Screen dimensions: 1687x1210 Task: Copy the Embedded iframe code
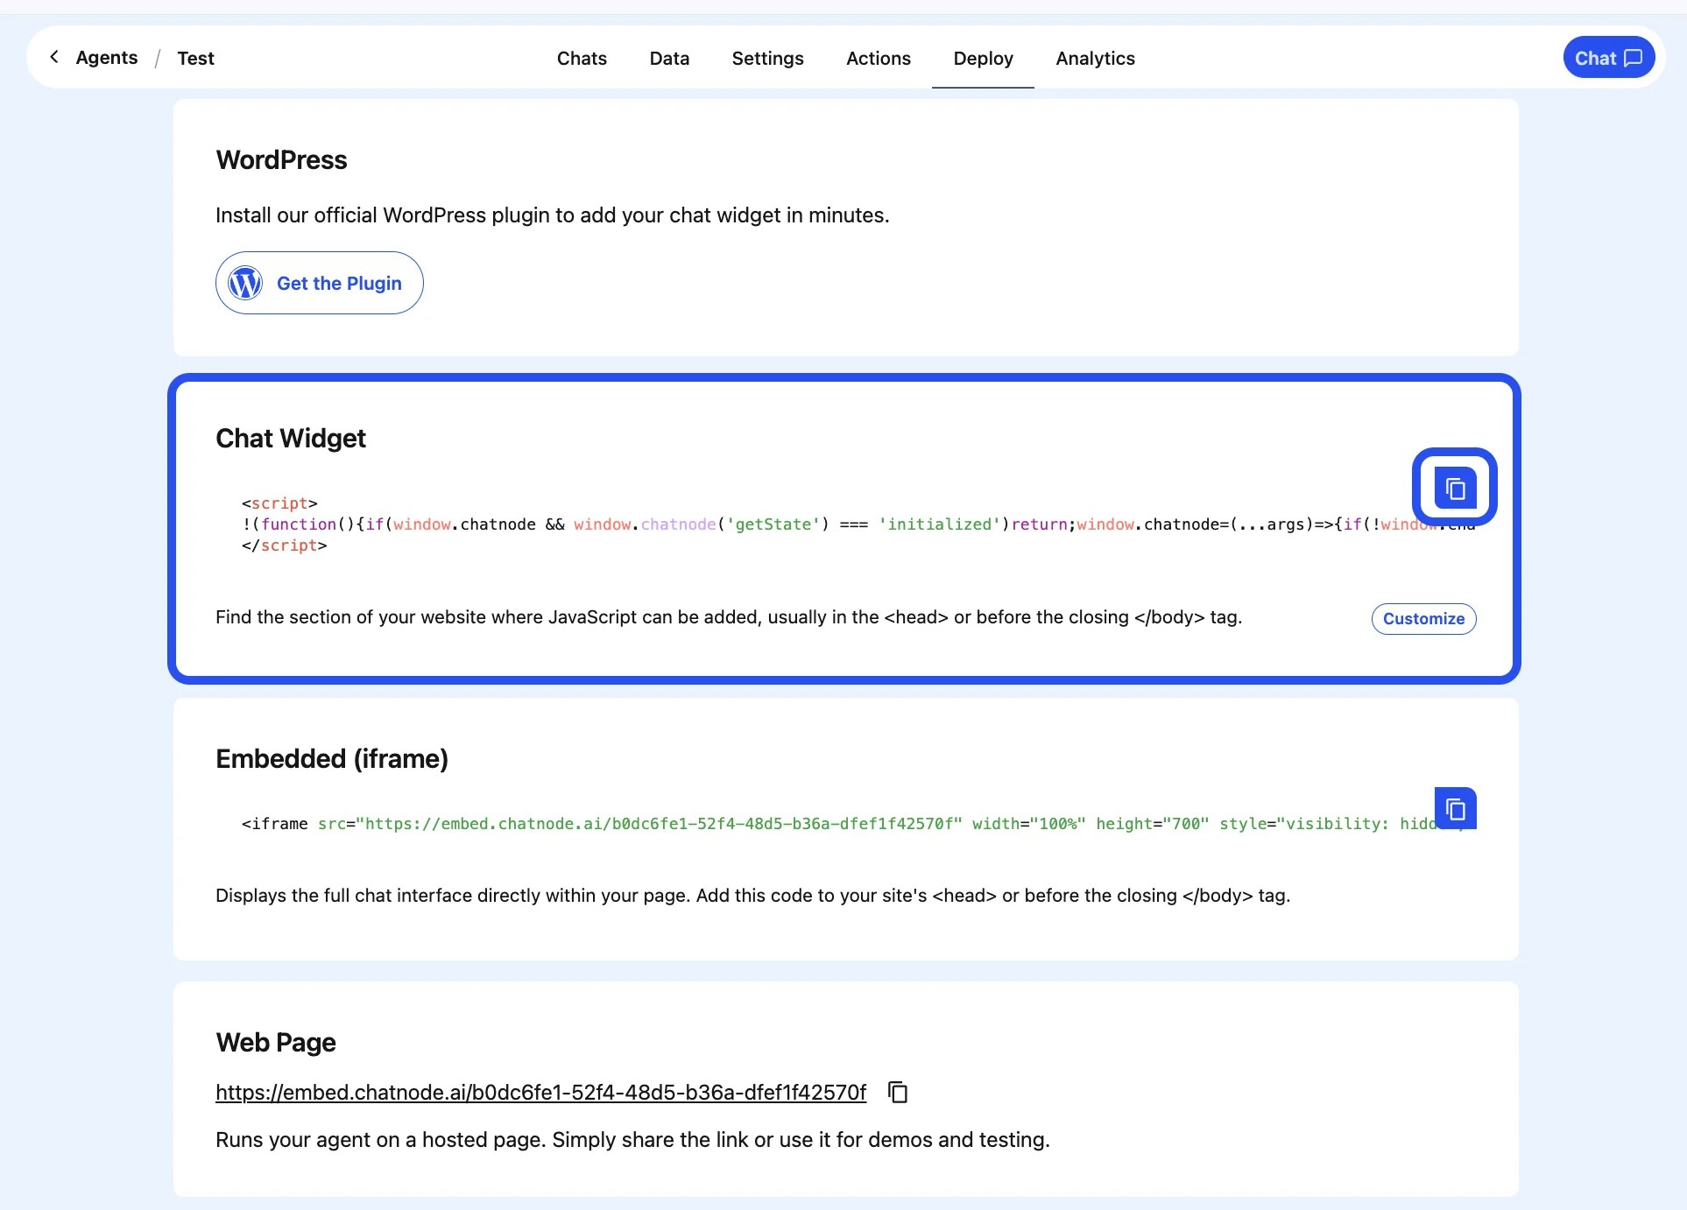tap(1455, 808)
